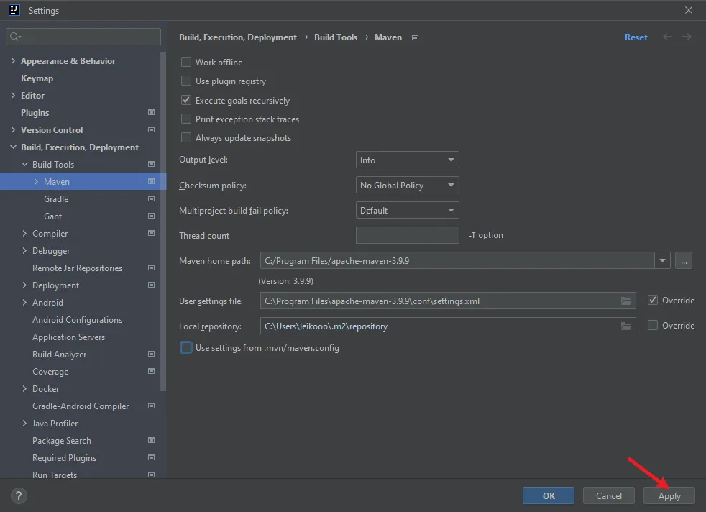Click the project-level icon beside Version Control
The height and width of the screenshot is (512, 706).
151,129
